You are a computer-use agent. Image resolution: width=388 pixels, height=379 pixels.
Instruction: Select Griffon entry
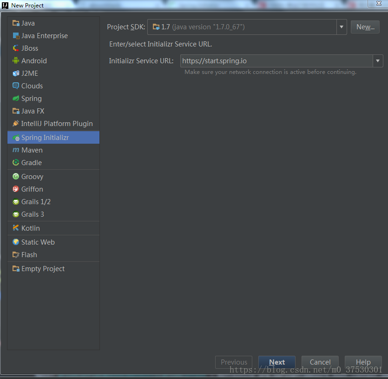pyautogui.click(x=53, y=189)
